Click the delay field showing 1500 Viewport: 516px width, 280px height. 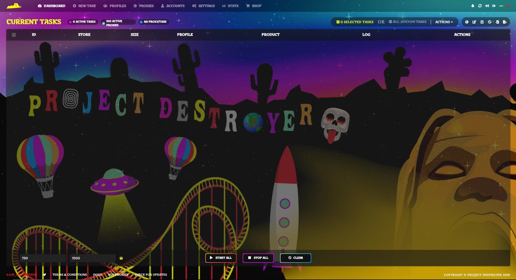pyautogui.click(x=93, y=258)
